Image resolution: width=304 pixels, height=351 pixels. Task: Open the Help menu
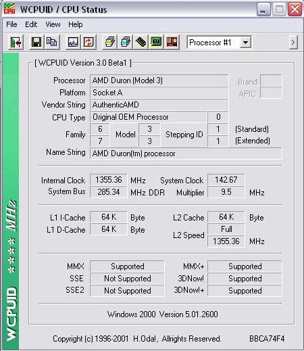pos(76,24)
